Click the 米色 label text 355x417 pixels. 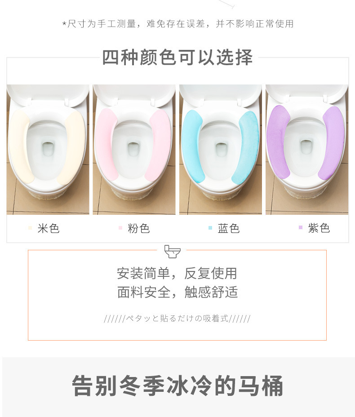(x=49, y=228)
